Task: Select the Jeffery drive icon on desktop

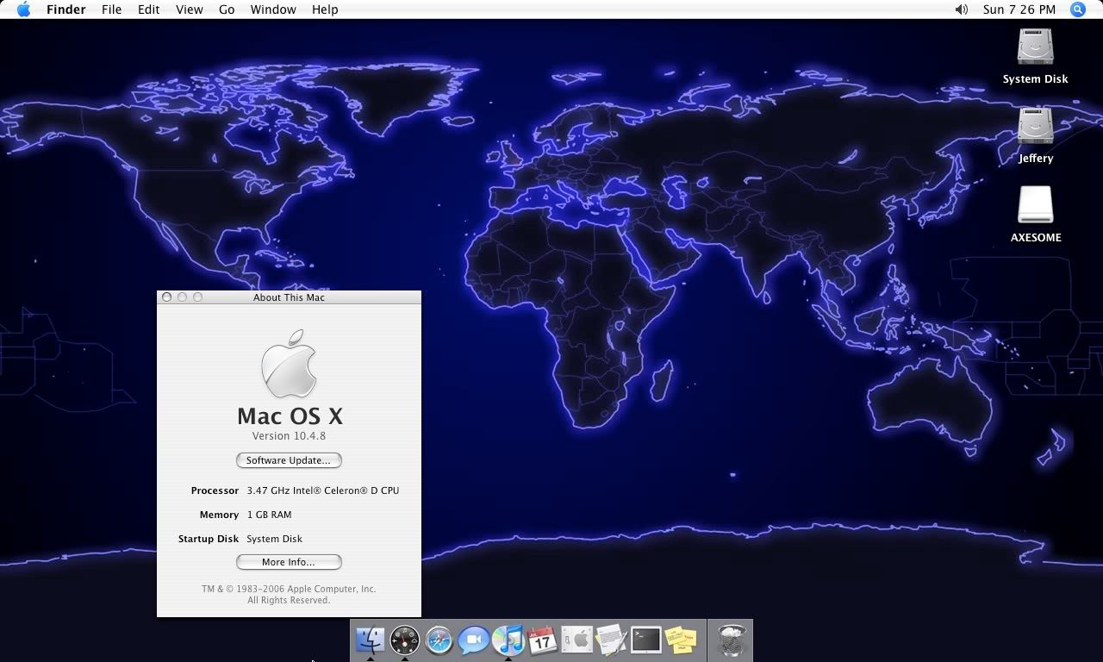Action: coord(1035,127)
